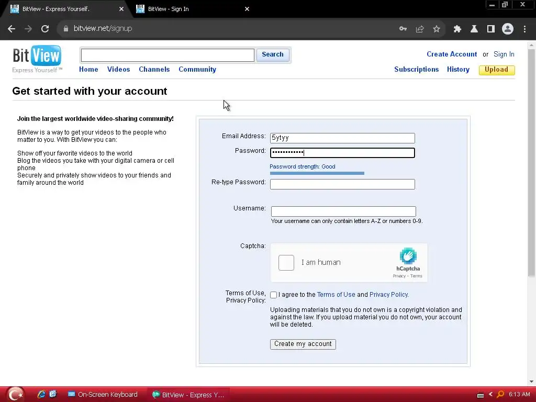Open the Videos section
The height and width of the screenshot is (402, 536).
tap(119, 70)
